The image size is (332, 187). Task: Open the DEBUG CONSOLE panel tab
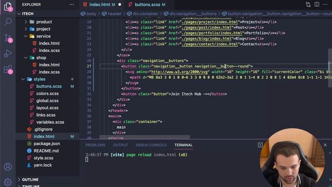coord(151,145)
